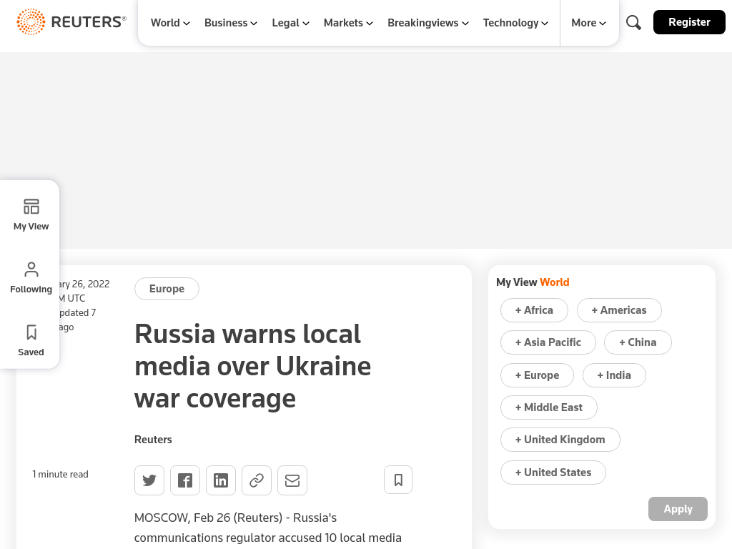Bookmark this article
Viewport: 732px width, 549px height.
pos(398,480)
